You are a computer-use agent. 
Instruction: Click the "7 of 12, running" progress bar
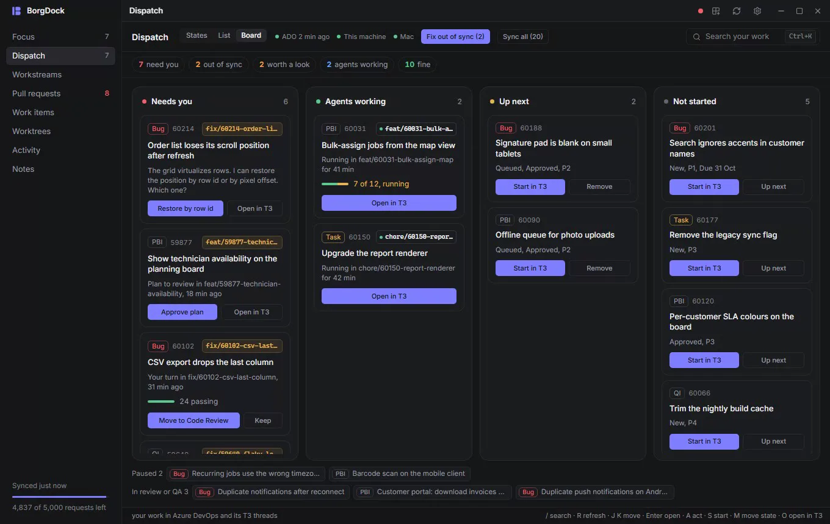335,184
